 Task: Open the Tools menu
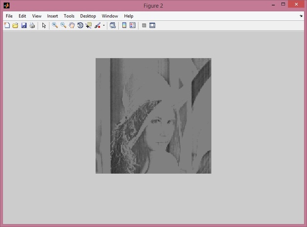click(x=69, y=16)
